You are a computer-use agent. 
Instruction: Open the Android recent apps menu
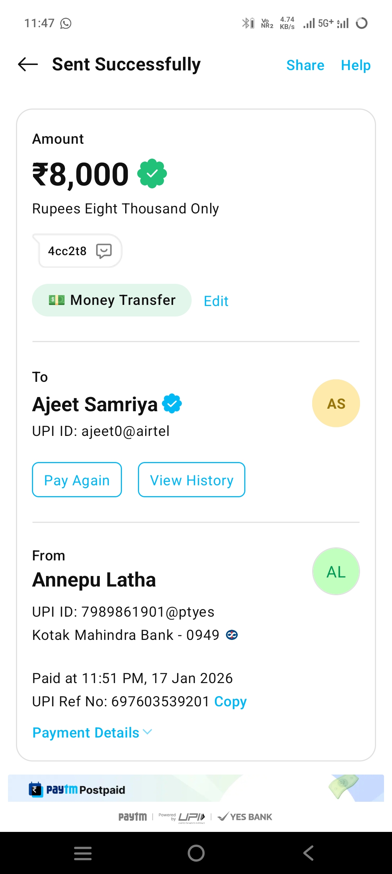pos(83,853)
